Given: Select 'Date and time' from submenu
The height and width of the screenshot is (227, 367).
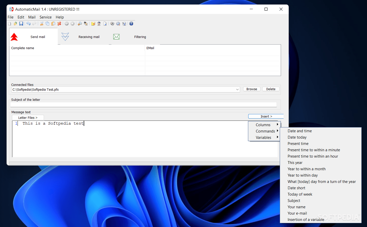Looking at the screenshot, I should point(321,131).
